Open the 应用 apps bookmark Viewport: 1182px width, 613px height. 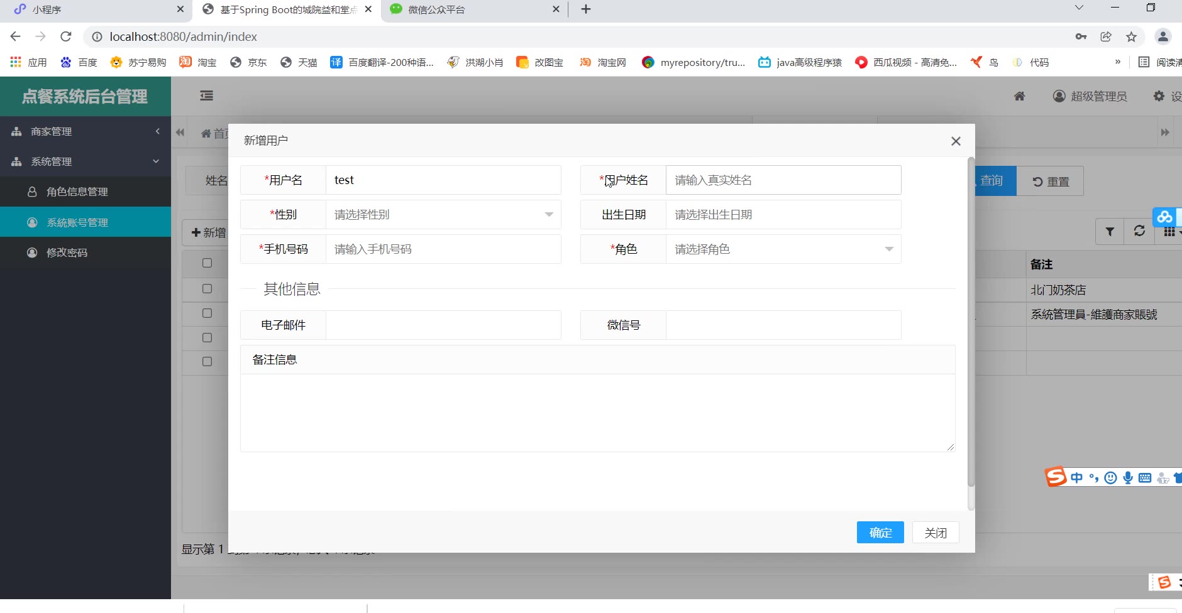pos(29,62)
